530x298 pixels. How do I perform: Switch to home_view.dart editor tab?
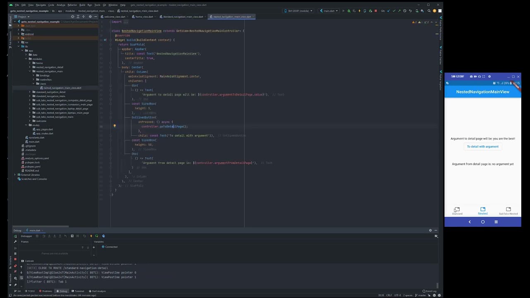click(144, 17)
